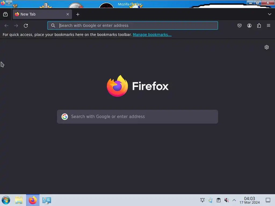Image resolution: width=275 pixels, height=206 pixels.
Task: Focus the address bar search field
Action: [x=133, y=25]
